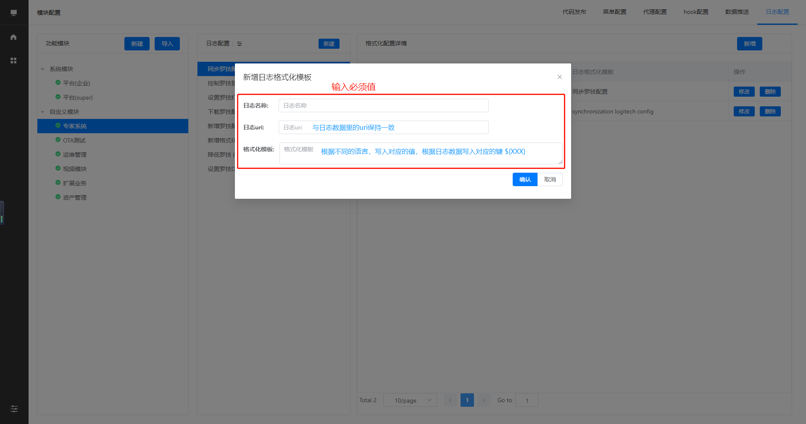This screenshot has width=806, height=424.
Task: Click into the 格式化模板 text area
Action: pyautogui.click(x=420, y=153)
